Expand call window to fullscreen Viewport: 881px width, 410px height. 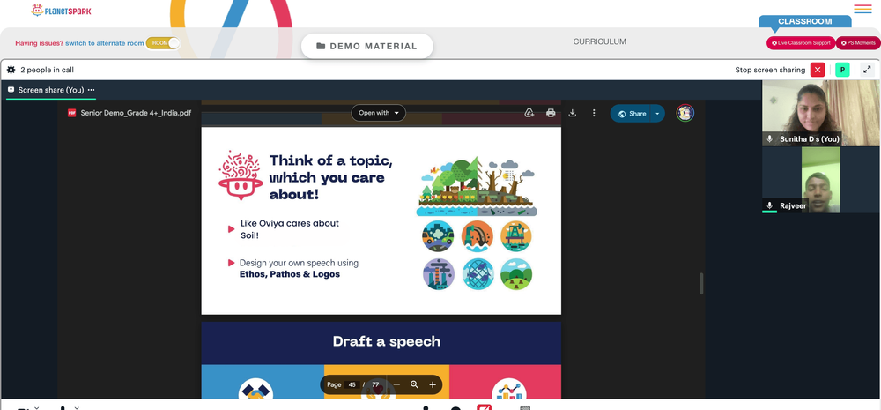(x=868, y=70)
